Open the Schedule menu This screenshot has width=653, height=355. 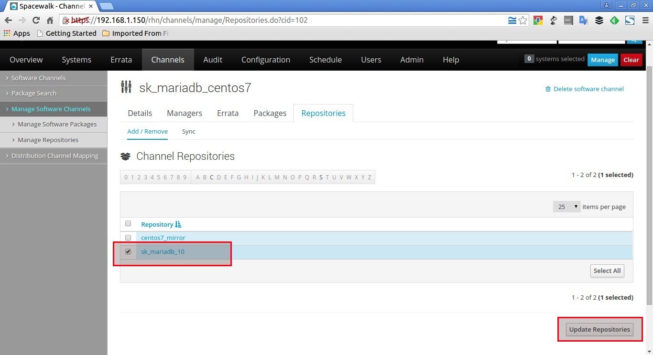coord(326,60)
